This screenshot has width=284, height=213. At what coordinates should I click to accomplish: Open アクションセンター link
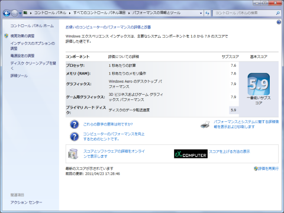[26, 202]
